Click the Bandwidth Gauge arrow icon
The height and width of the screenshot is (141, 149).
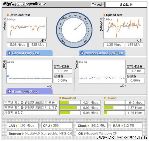10,91
